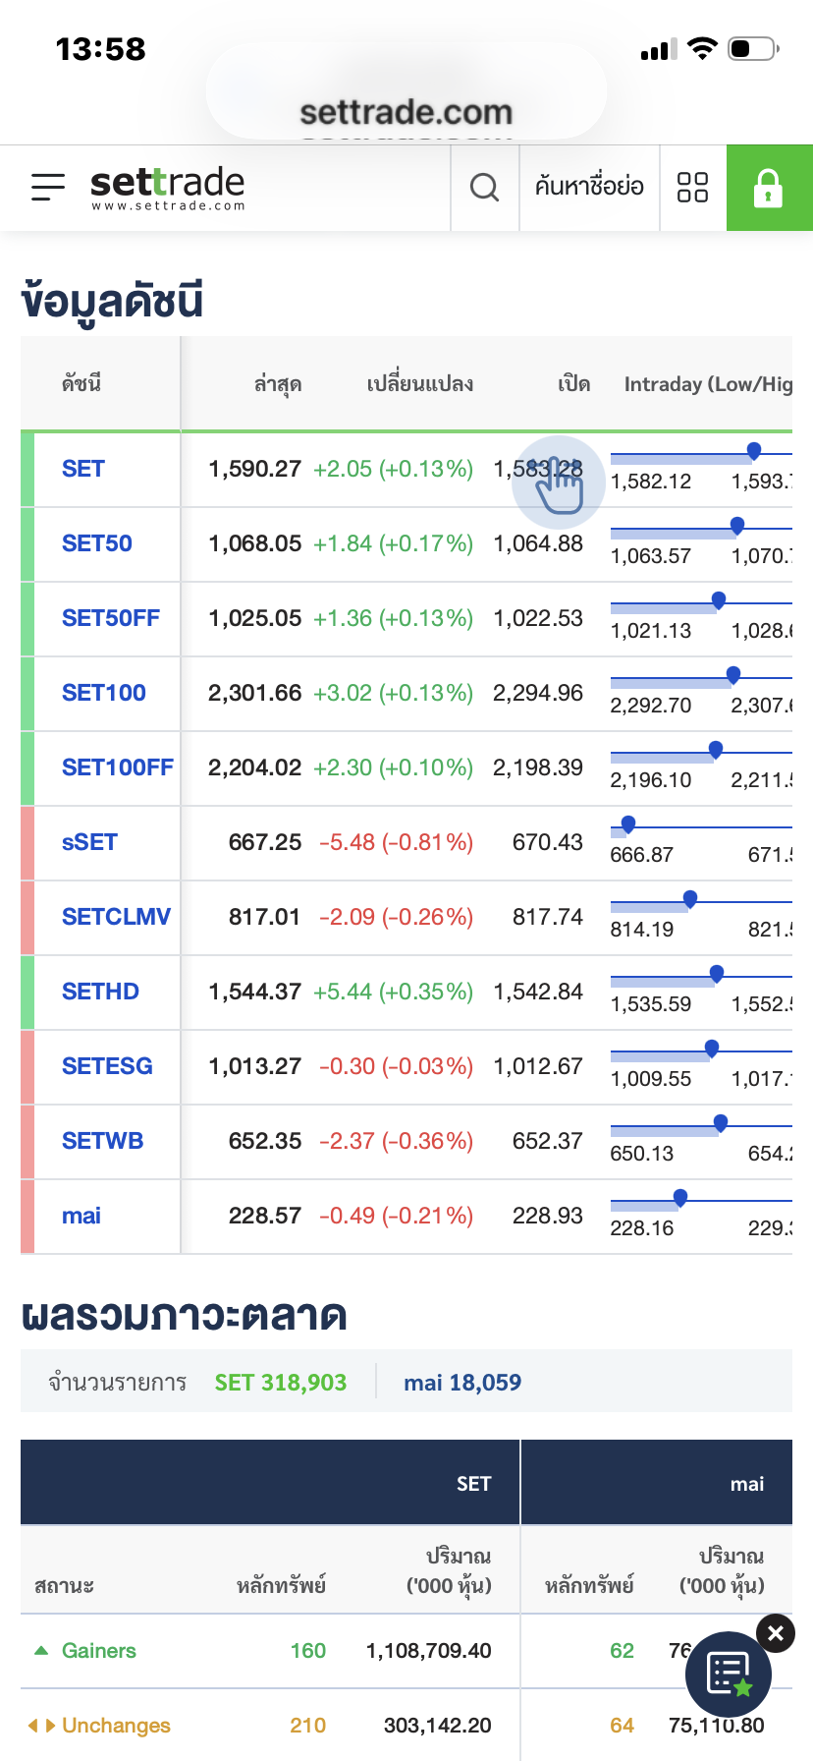Open the SET50 index link

coord(96,543)
